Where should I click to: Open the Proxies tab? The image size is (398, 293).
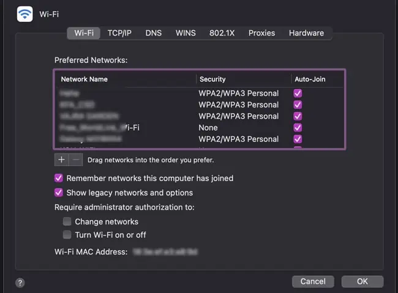261,33
